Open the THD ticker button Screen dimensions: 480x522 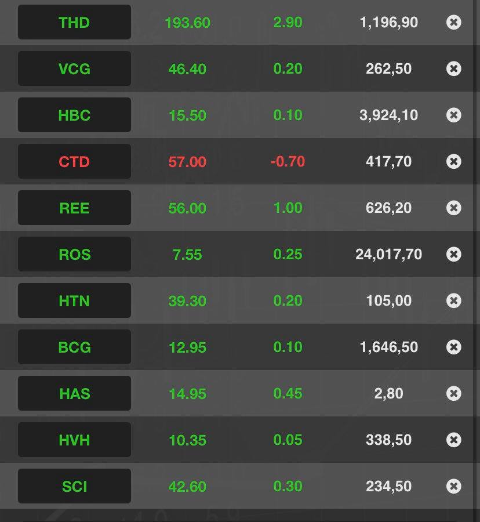tap(74, 23)
